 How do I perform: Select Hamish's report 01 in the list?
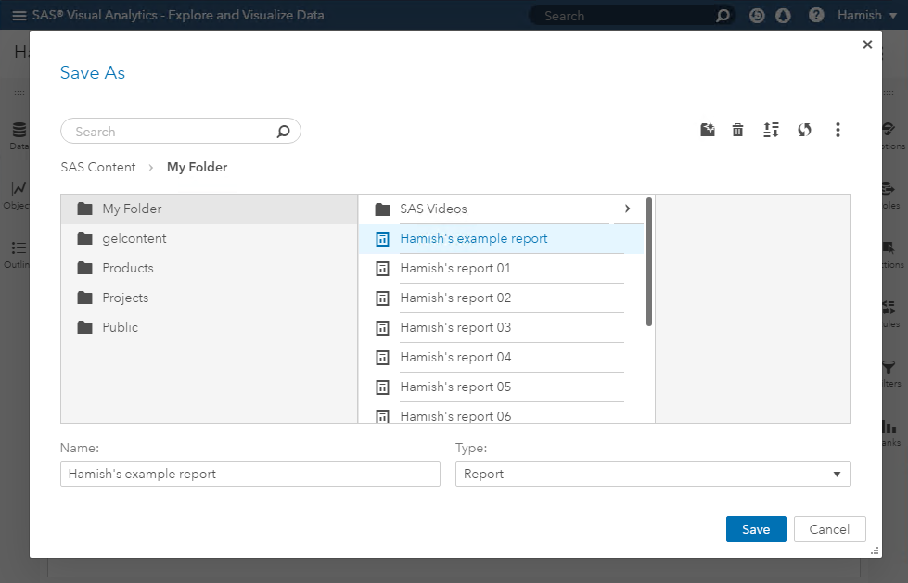point(455,269)
